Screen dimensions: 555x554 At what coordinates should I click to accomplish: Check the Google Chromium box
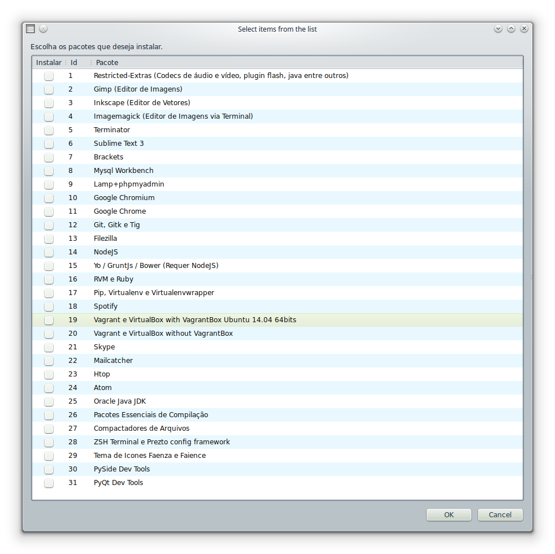49,198
